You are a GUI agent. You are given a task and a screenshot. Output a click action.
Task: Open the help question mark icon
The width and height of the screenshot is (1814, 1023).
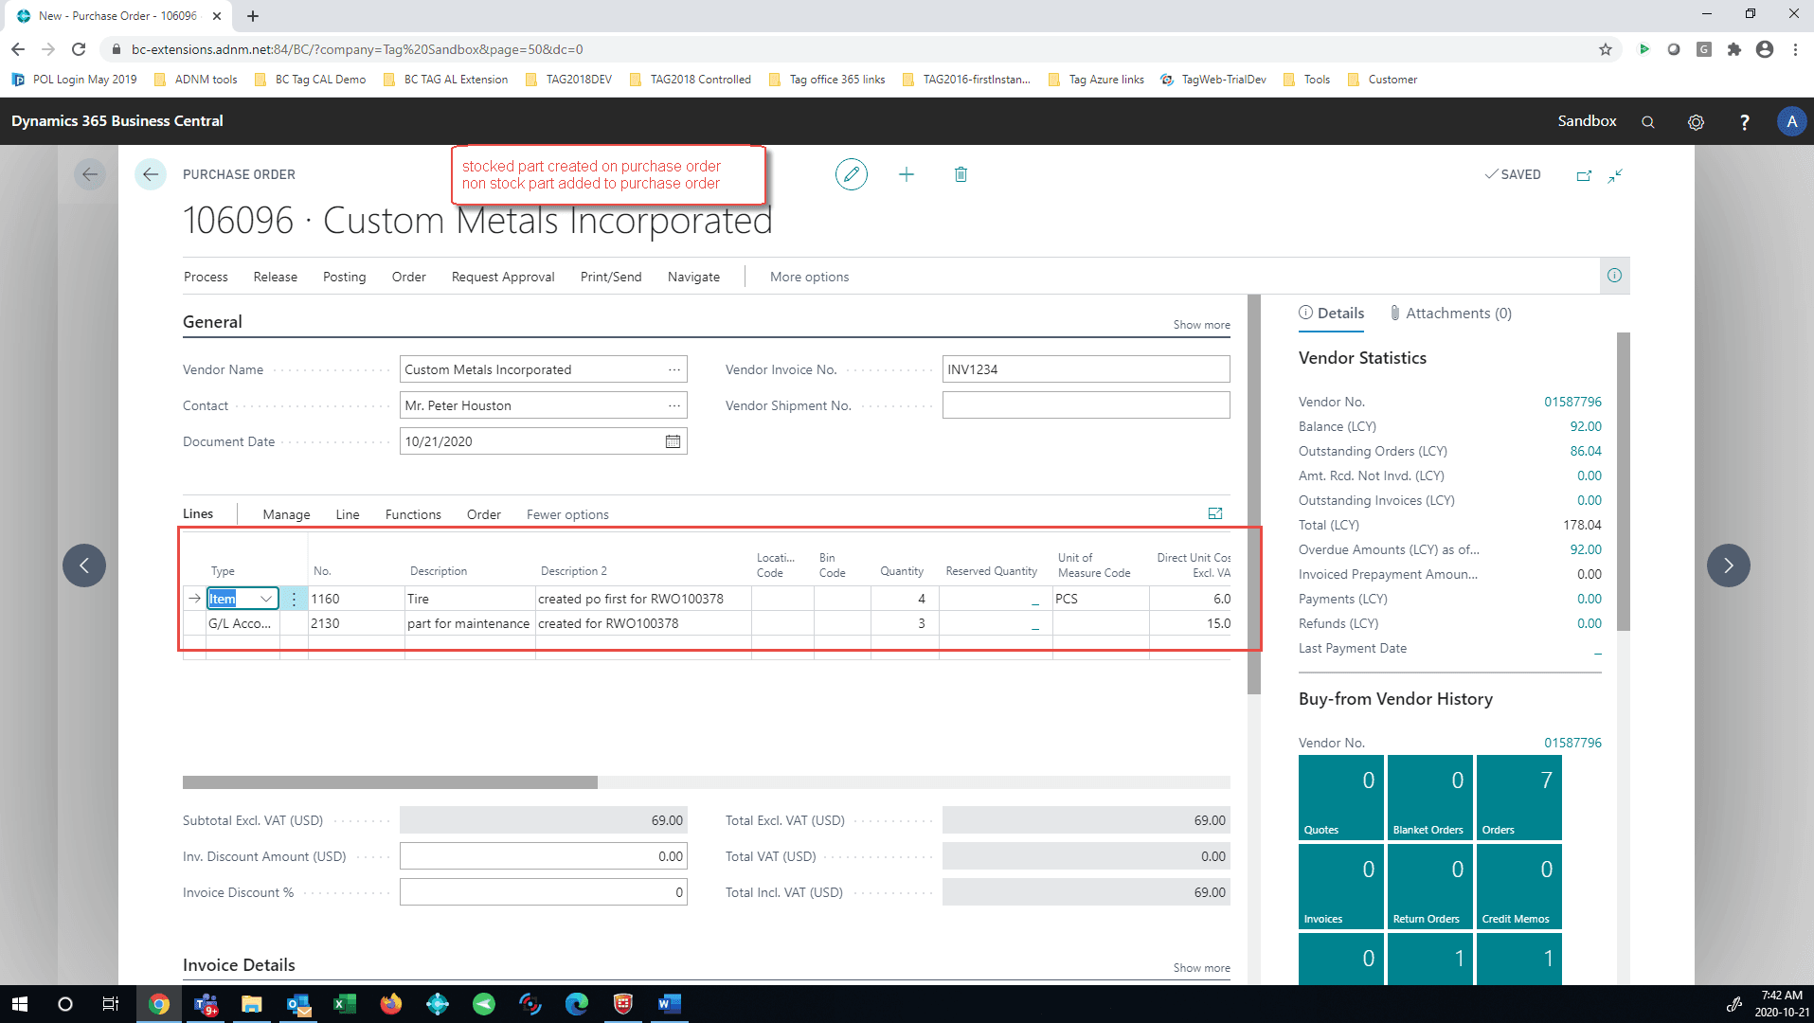point(1744,122)
